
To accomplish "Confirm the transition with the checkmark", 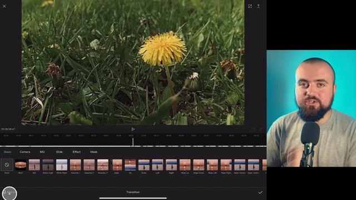I will 260,193.
